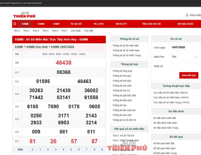Image resolution: width=201 pixels, height=155 pixels.
Task: Go to the home icon in navigation bar
Action: [15, 24]
